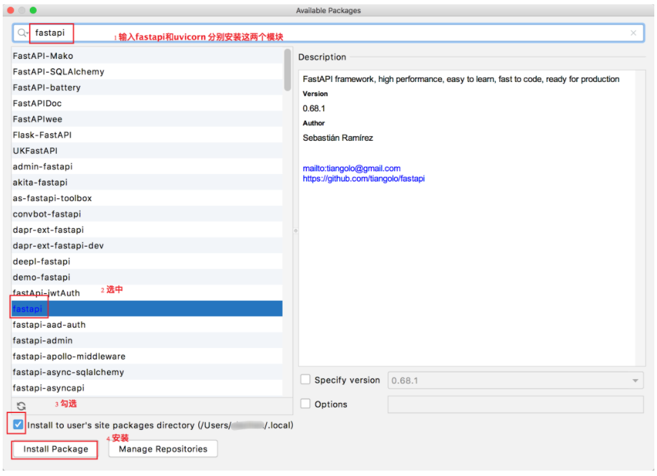The height and width of the screenshot is (476, 657).
Task: Select fastApi-jwtAuth package
Action: point(147,293)
